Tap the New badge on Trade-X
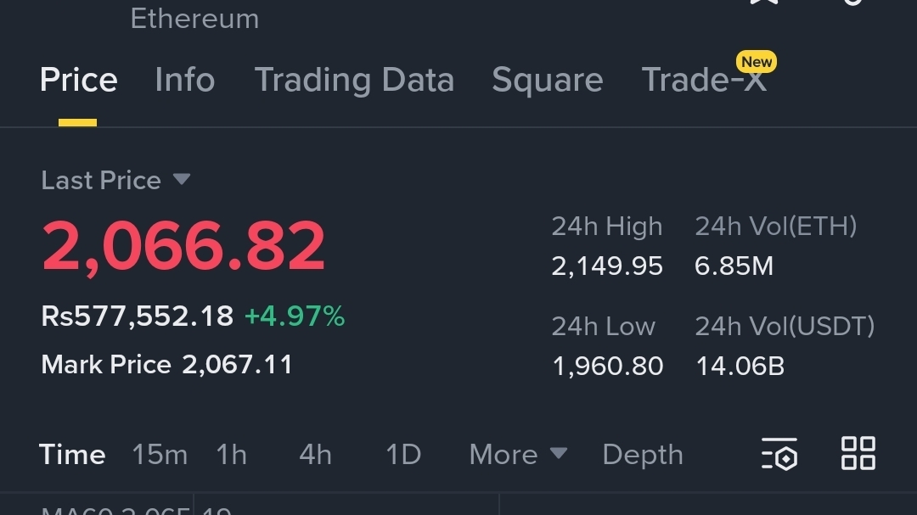The image size is (917, 515). pos(756,62)
